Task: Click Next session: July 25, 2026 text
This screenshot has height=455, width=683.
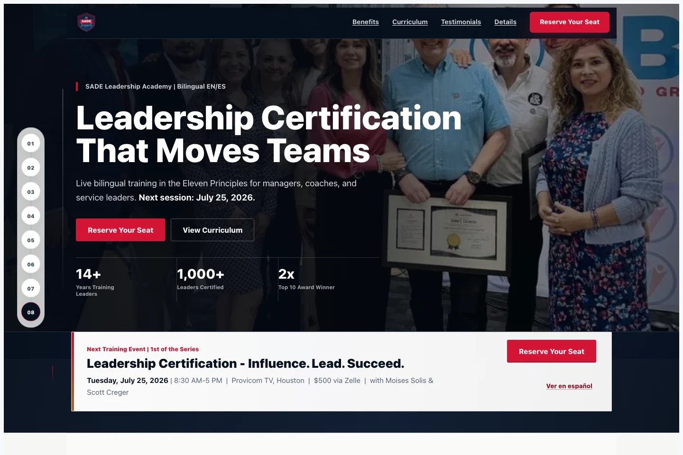Action: coord(197,197)
